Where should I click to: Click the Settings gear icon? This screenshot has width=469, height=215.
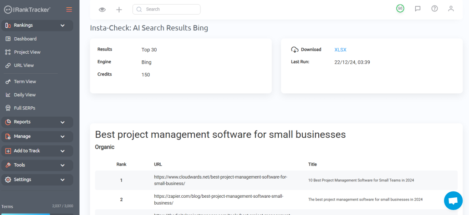click(x=8, y=180)
